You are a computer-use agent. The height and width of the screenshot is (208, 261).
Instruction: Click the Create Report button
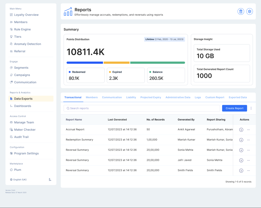234,108
